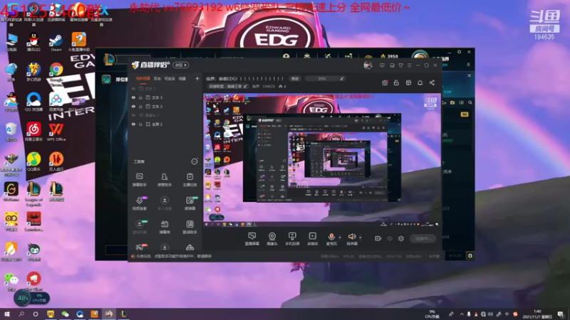Click the start streaming button
The image size is (570, 320).
click(x=423, y=238)
